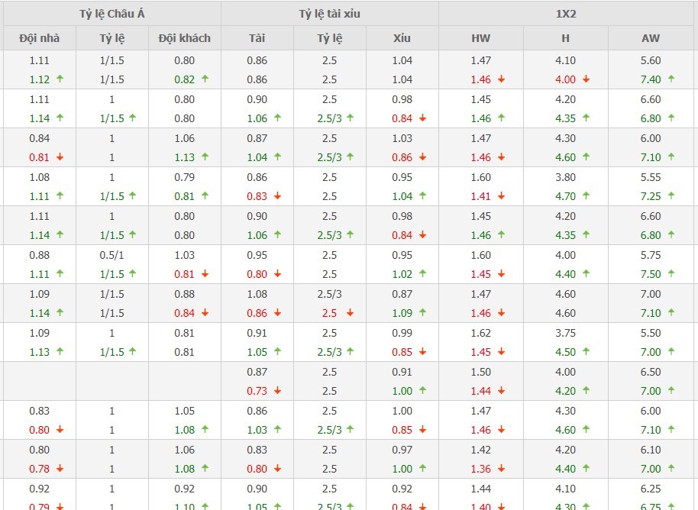Click the green up arrow beside 4.70
The image size is (698, 510).
click(x=586, y=195)
